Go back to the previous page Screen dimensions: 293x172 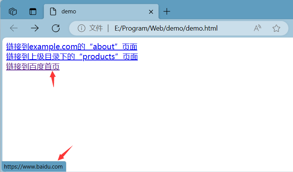14,28
